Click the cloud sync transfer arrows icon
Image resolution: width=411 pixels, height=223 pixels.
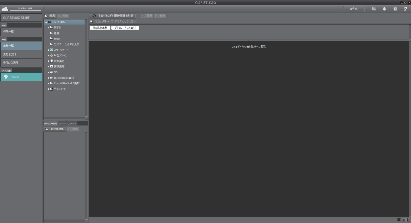374,9
